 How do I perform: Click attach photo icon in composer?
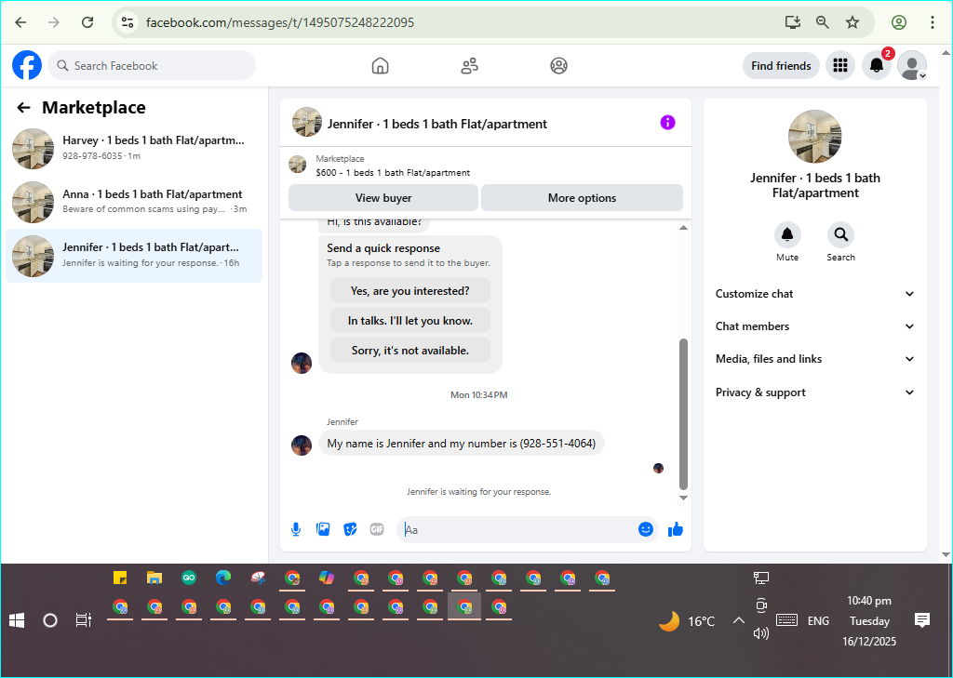click(x=323, y=530)
